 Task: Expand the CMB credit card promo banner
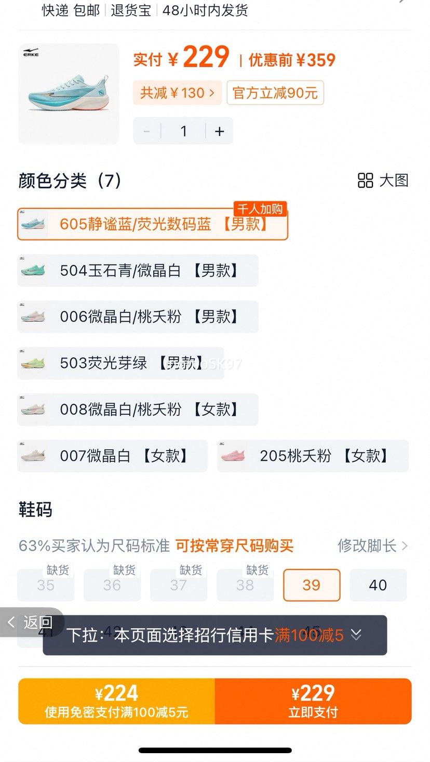(x=214, y=635)
